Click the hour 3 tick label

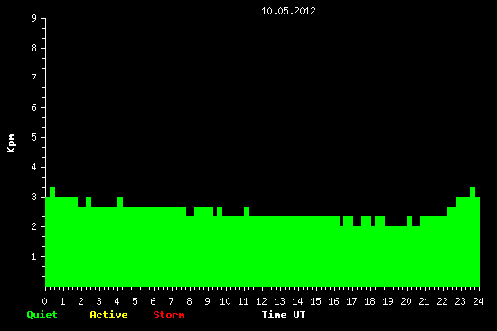click(98, 301)
